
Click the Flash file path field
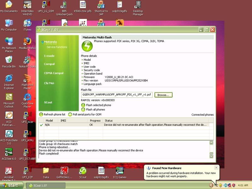(x=117, y=95)
